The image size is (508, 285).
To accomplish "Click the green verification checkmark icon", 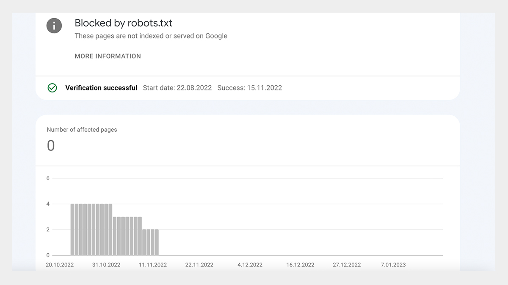I will pyautogui.click(x=52, y=88).
